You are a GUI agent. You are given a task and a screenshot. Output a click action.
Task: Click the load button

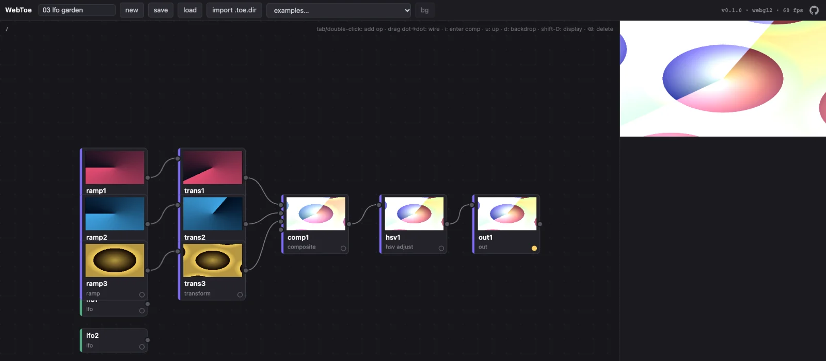coord(190,10)
